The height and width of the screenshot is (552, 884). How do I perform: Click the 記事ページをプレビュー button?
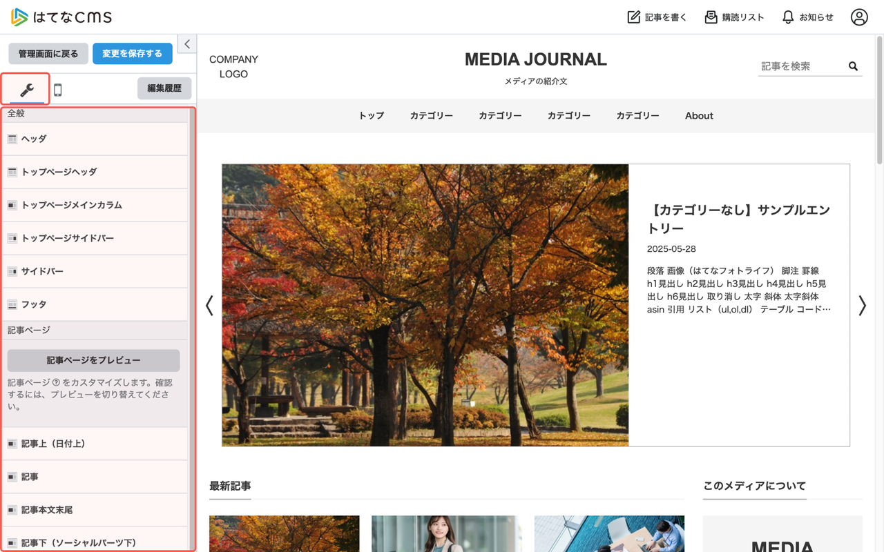95,360
